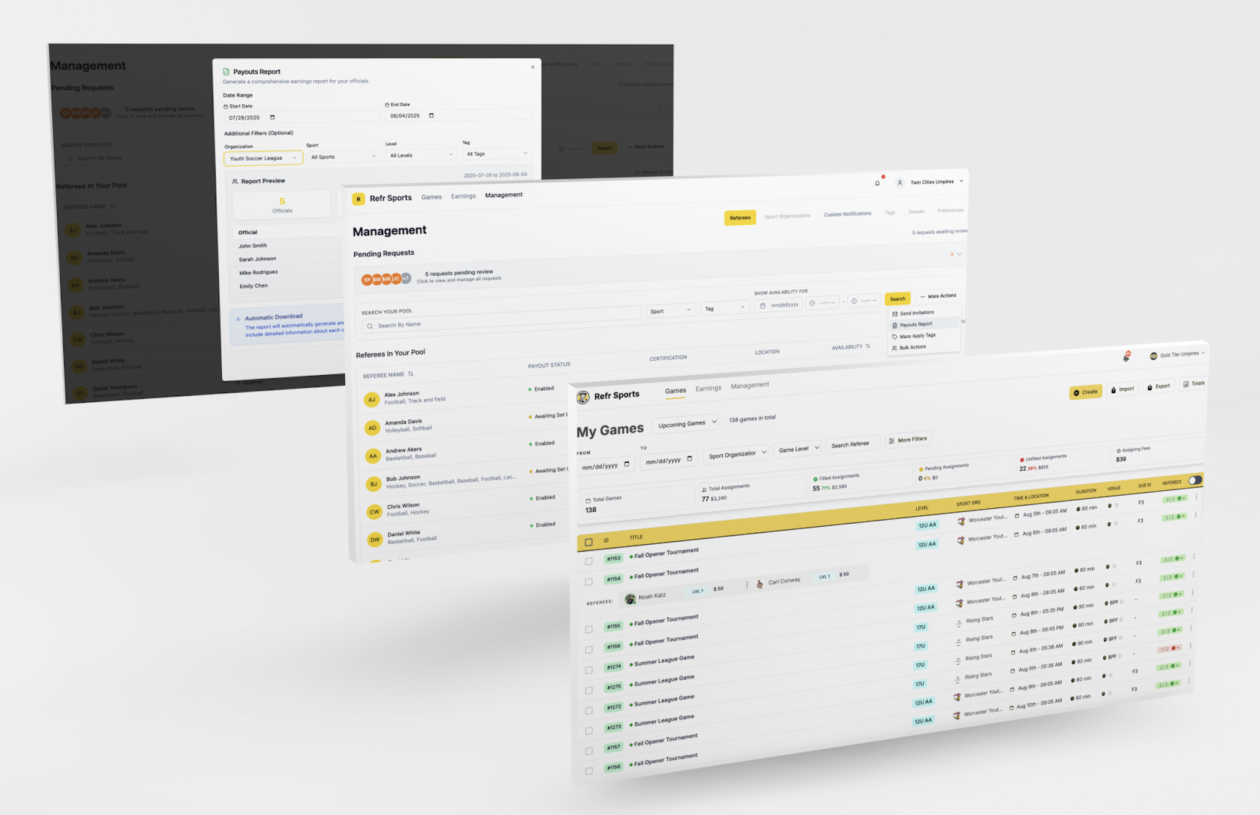
Task: Check the box for game #1157
Action: tap(589, 751)
